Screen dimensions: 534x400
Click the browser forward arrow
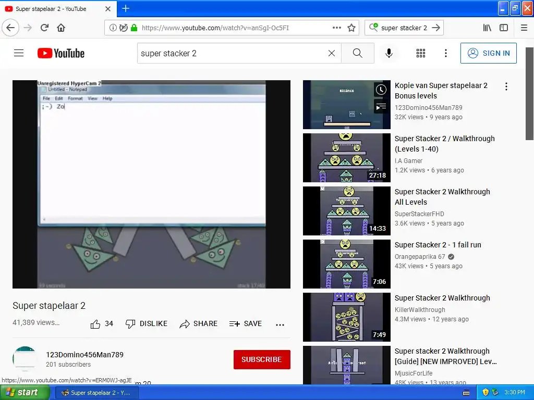tap(28, 28)
